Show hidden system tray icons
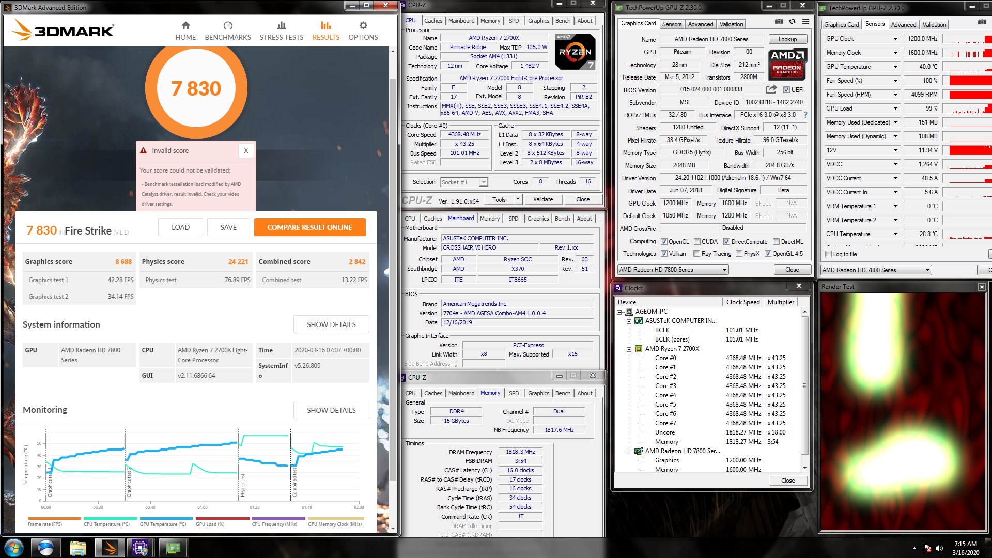992x558 pixels. coord(915,548)
